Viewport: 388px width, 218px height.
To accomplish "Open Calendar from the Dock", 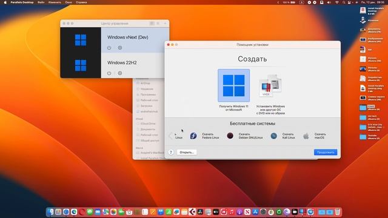I will coord(129,212).
